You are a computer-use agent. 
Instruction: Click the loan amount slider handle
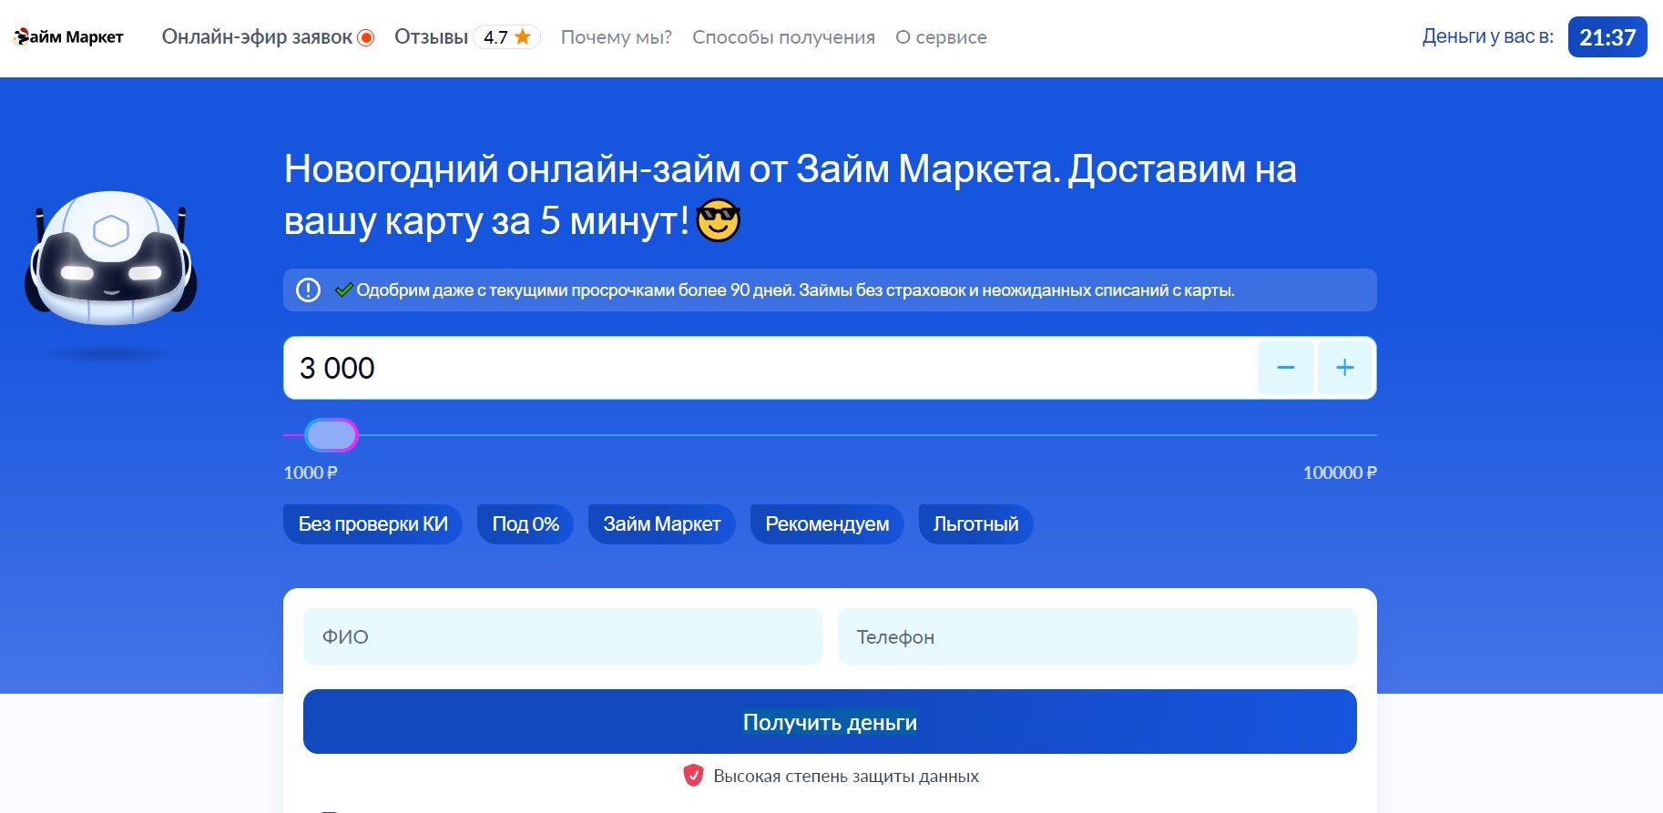point(332,435)
